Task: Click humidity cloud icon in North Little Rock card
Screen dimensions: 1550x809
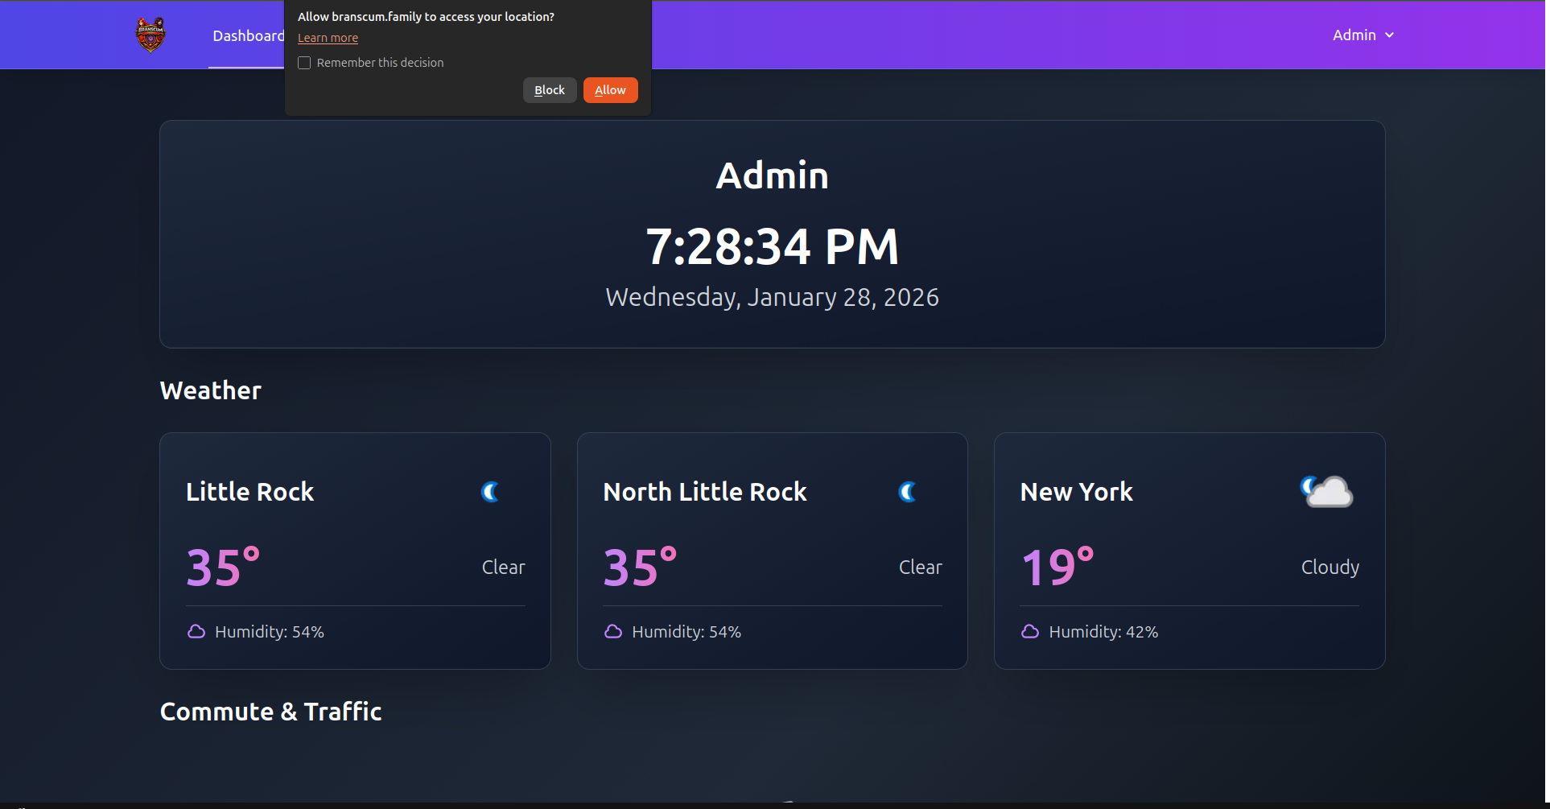Action: (x=613, y=632)
